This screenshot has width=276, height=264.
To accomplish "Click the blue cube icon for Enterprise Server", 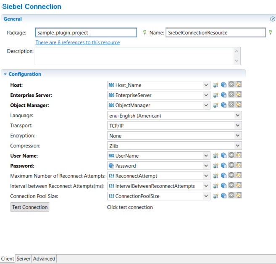I will coord(223,95).
